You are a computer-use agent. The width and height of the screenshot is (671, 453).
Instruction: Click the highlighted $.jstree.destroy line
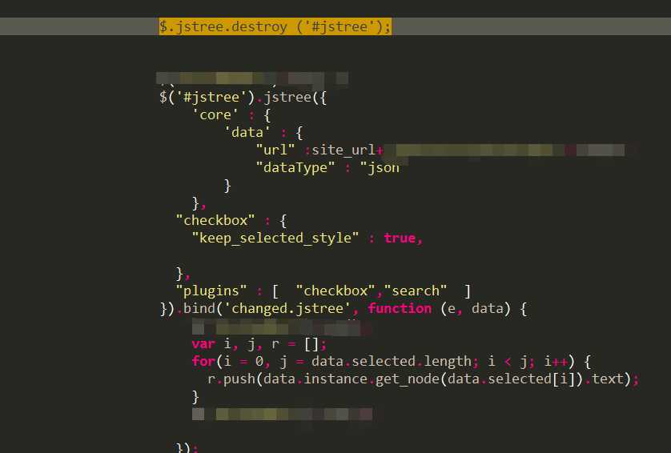pyautogui.click(x=275, y=27)
